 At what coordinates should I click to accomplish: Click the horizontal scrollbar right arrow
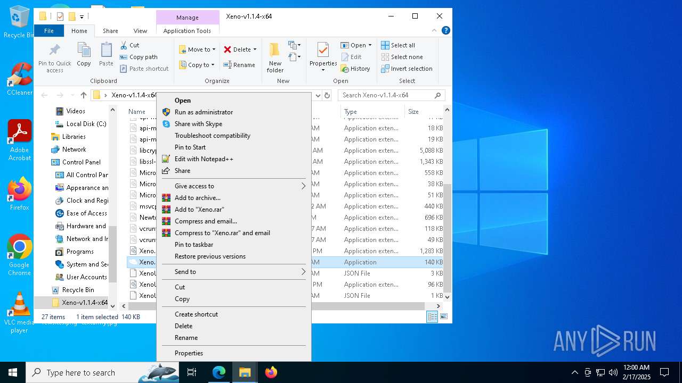pyautogui.click(x=439, y=306)
